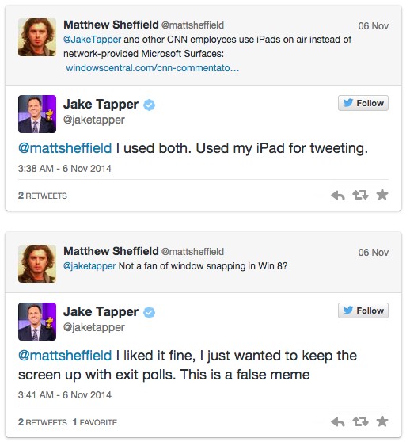Screen dimensions: 410x442
Task: Retweet the 'I used both' tweet
Action: coord(360,195)
